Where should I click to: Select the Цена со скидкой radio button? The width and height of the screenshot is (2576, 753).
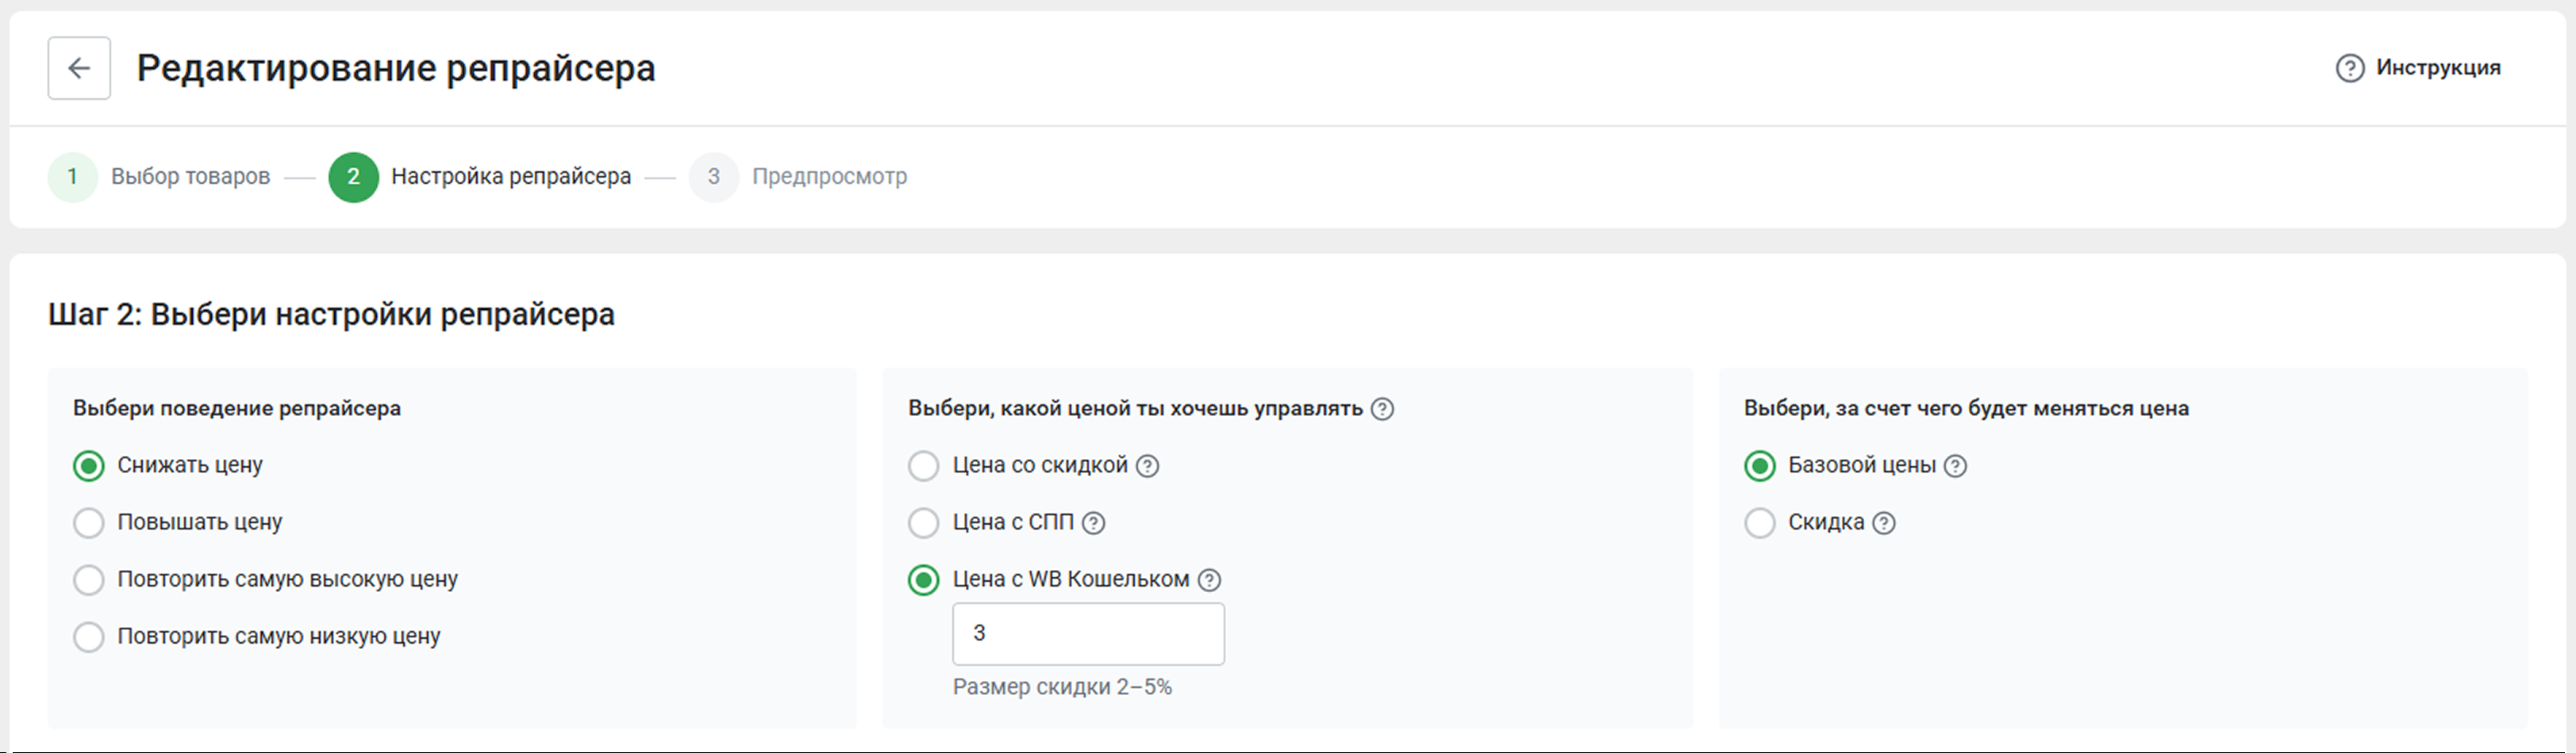923,465
